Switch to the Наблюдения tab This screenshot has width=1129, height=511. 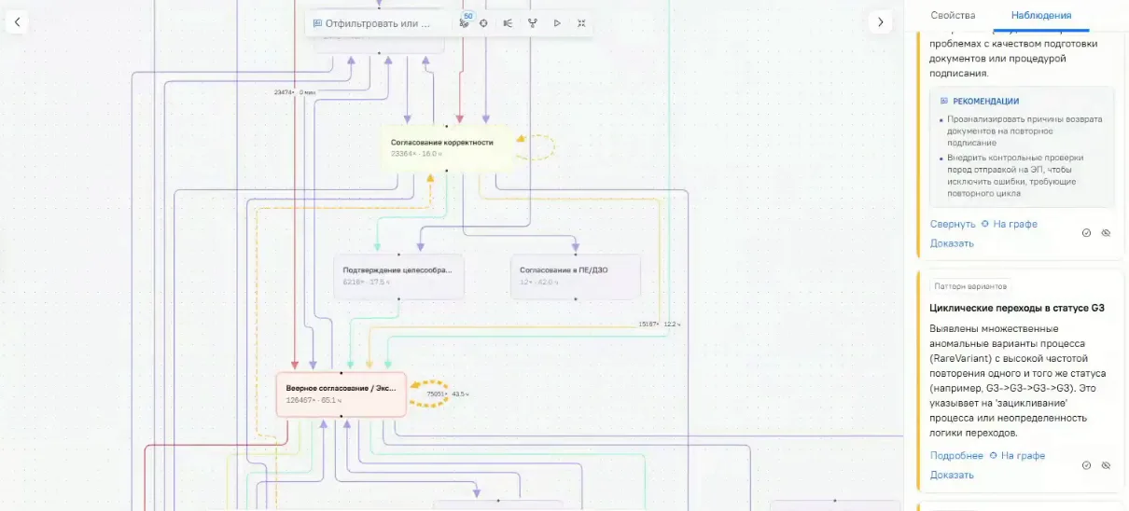[1041, 15]
